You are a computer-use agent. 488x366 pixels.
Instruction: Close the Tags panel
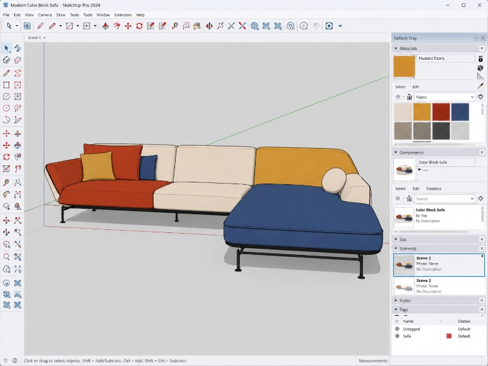click(x=482, y=309)
